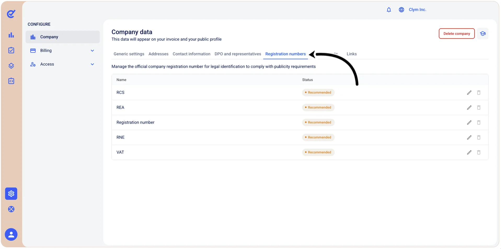Open the analytics bar chart sidebar icon
Screen dimensions: 501x249
click(x=11, y=35)
